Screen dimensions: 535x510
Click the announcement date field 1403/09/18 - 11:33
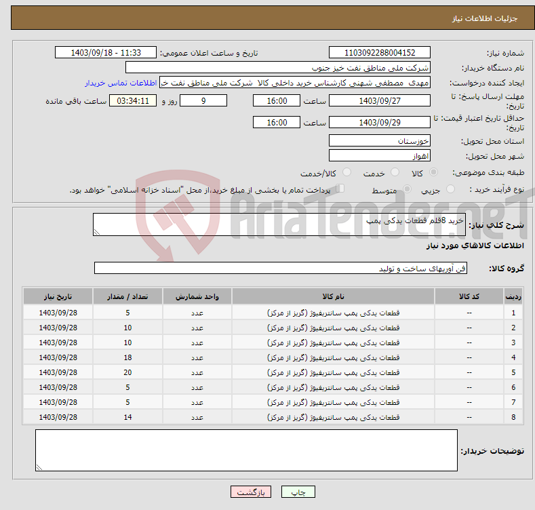pos(106,53)
